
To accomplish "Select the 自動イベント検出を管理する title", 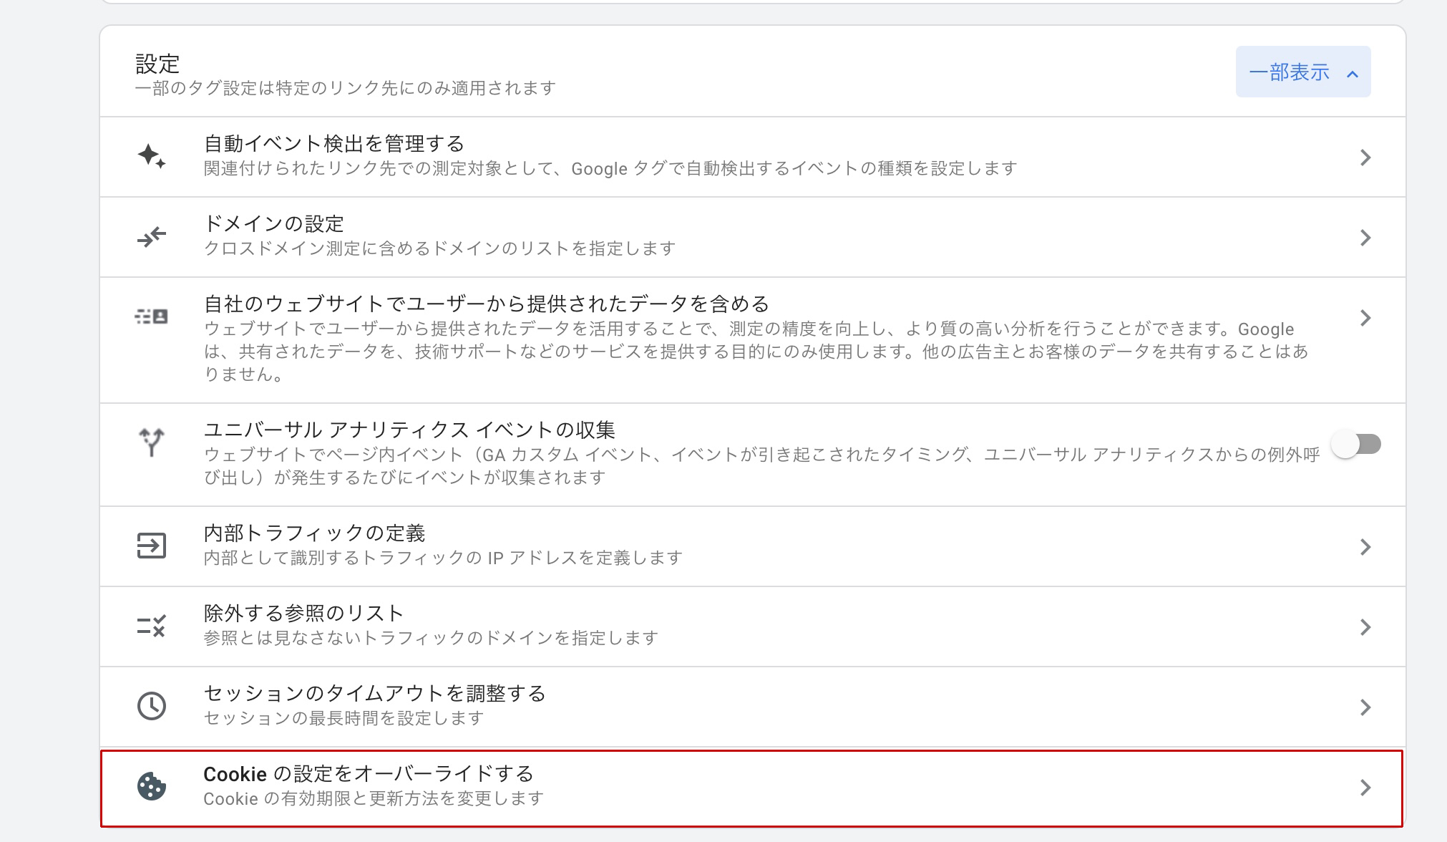I will click(x=334, y=144).
